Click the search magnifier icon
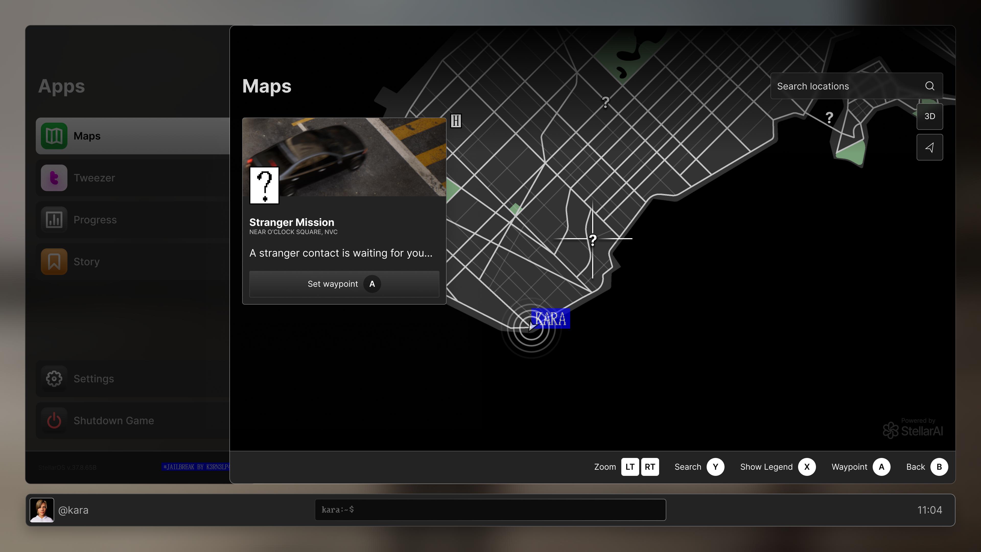 click(x=930, y=86)
